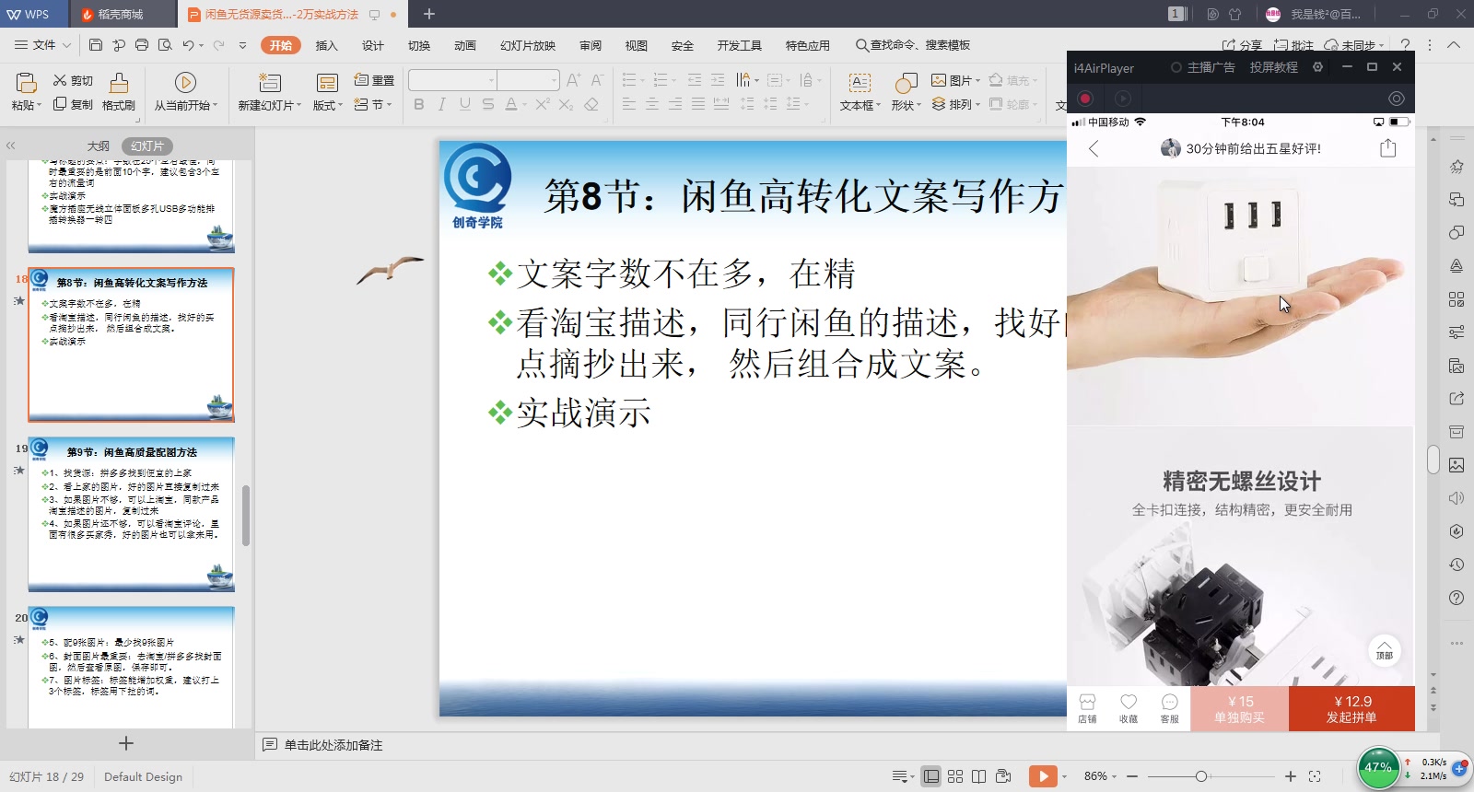Click the Undo arrow icon

click(x=188, y=44)
